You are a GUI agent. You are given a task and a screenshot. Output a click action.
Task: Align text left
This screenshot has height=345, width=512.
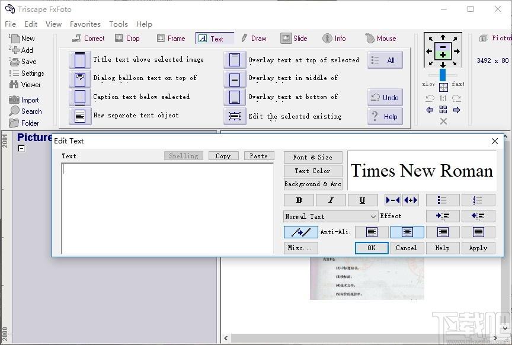pos(372,232)
